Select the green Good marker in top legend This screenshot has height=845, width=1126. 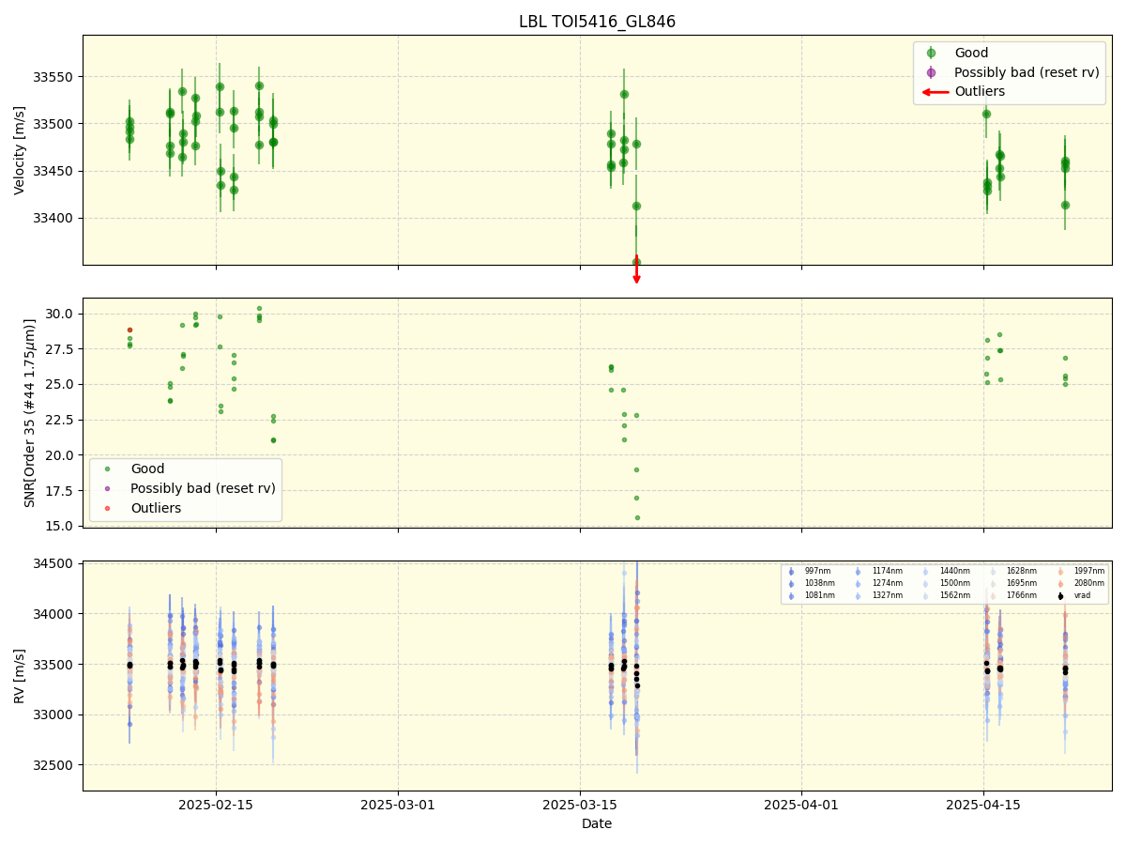click(932, 53)
